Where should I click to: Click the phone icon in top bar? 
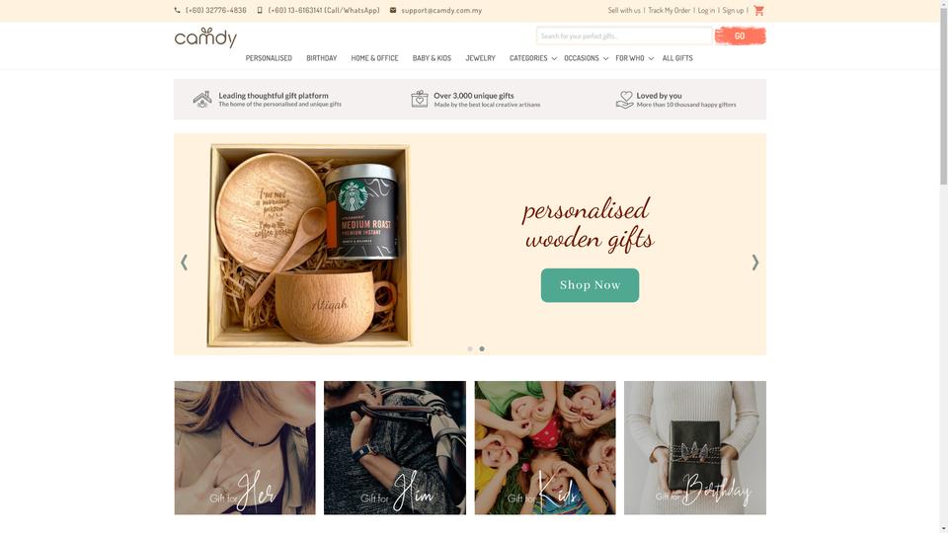pyautogui.click(x=177, y=10)
